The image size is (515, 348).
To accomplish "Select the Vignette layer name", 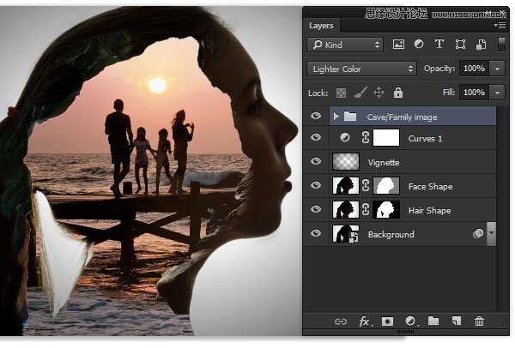I will point(384,162).
